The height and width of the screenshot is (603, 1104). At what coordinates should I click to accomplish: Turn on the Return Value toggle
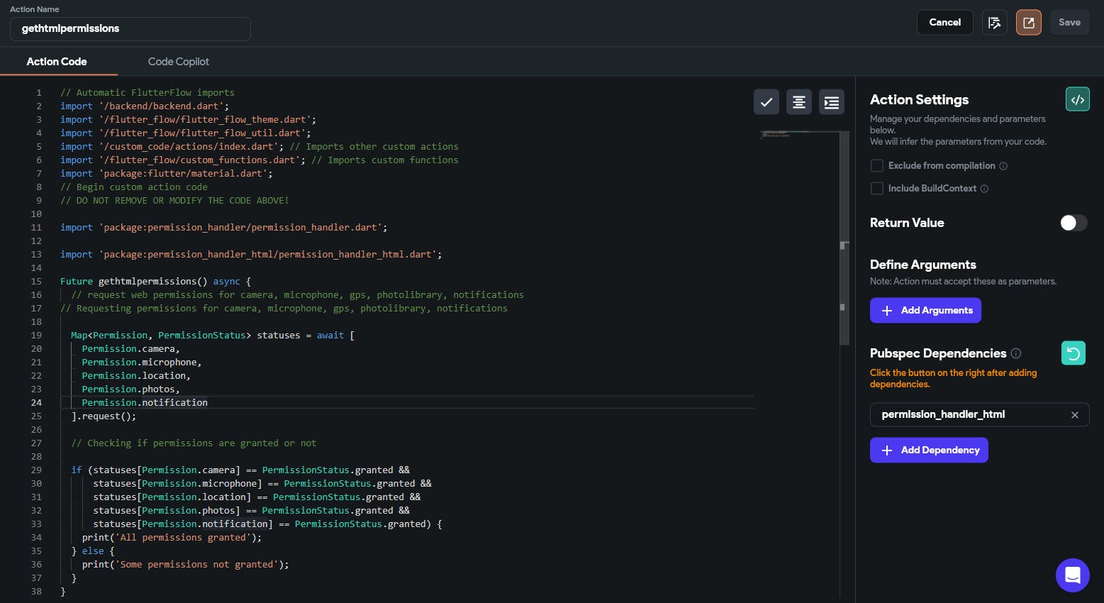(1073, 223)
